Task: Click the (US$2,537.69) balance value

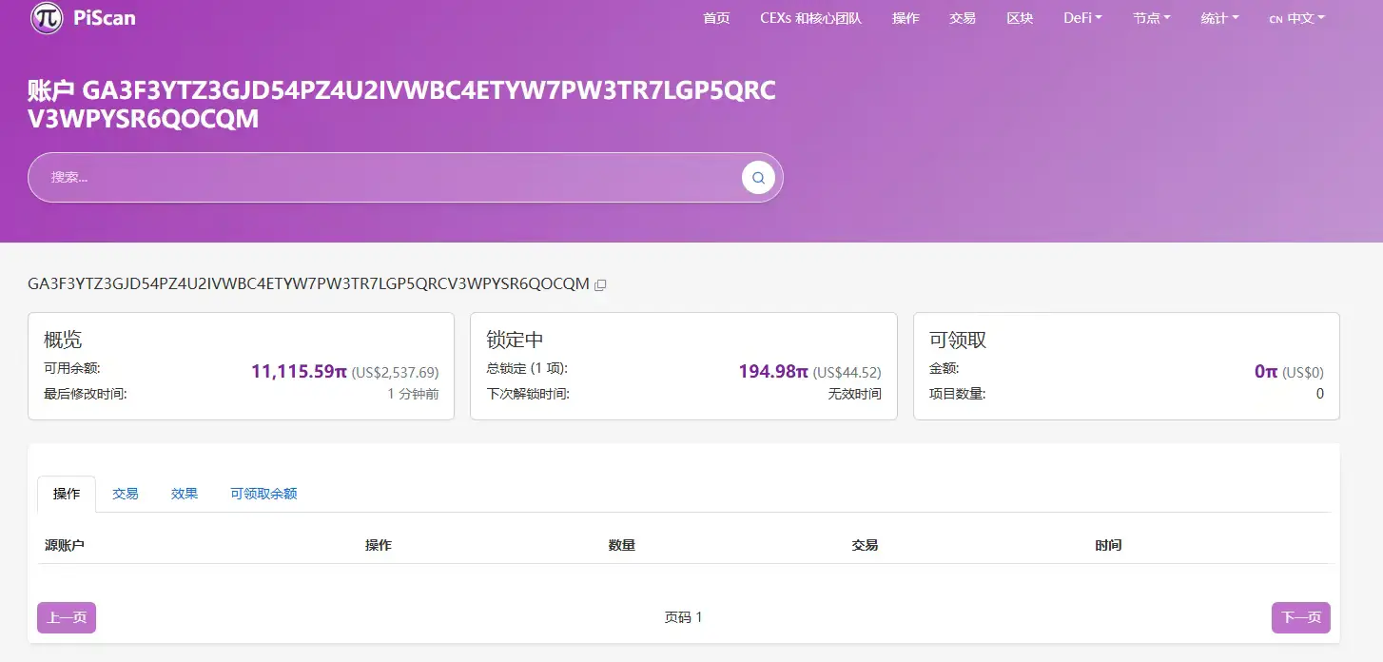Action: tap(395, 373)
